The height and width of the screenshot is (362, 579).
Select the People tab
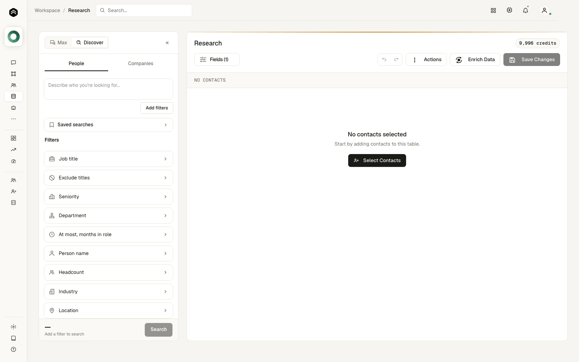[x=76, y=64]
